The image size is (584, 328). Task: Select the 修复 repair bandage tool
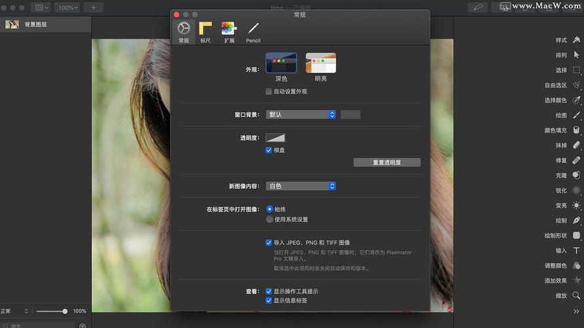click(x=576, y=160)
